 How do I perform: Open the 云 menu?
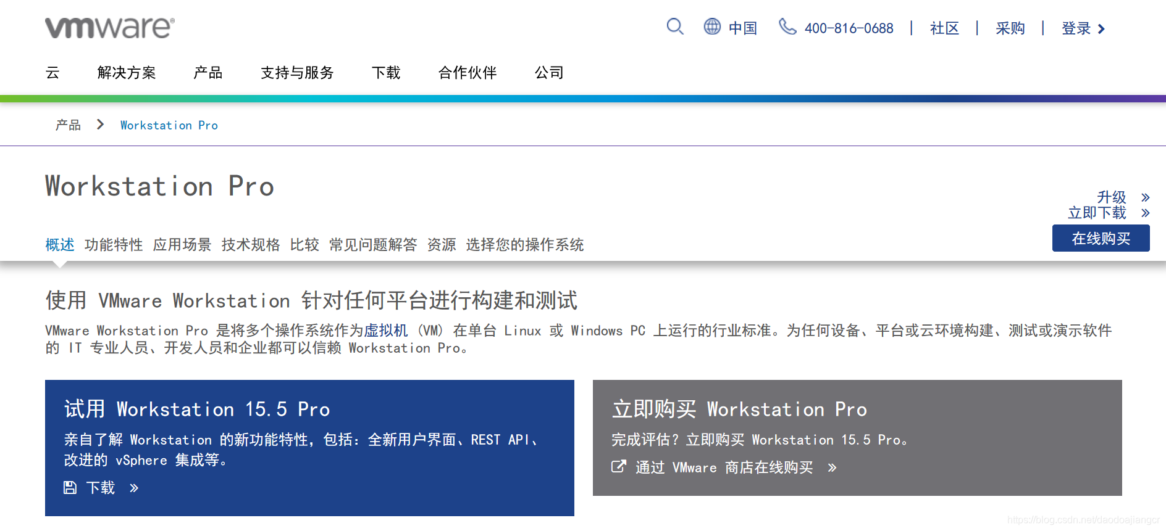click(52, 73)
